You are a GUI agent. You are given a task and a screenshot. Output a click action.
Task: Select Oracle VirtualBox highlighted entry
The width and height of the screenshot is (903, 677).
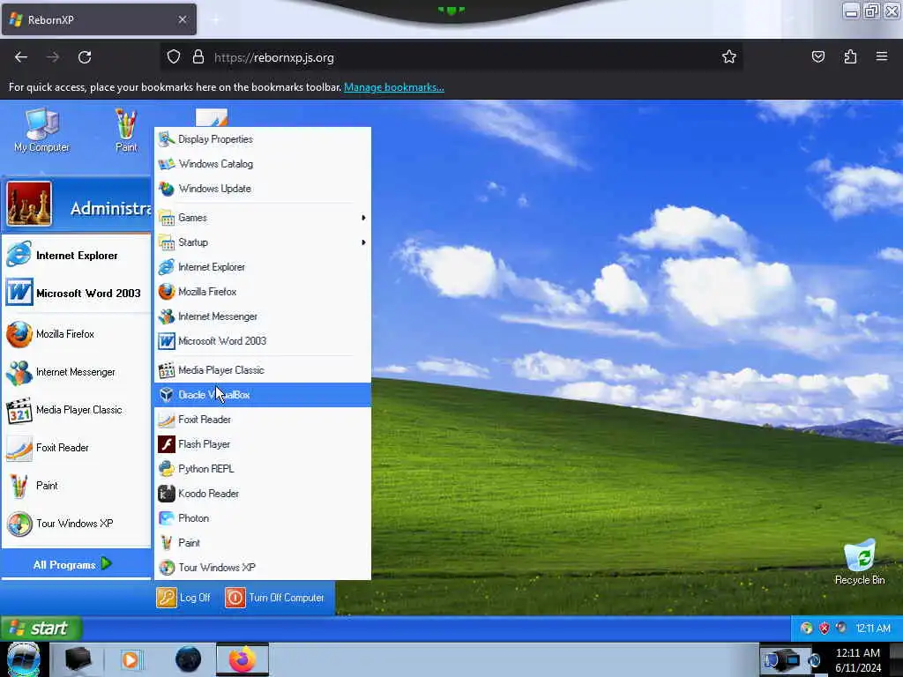pos(263,395)
